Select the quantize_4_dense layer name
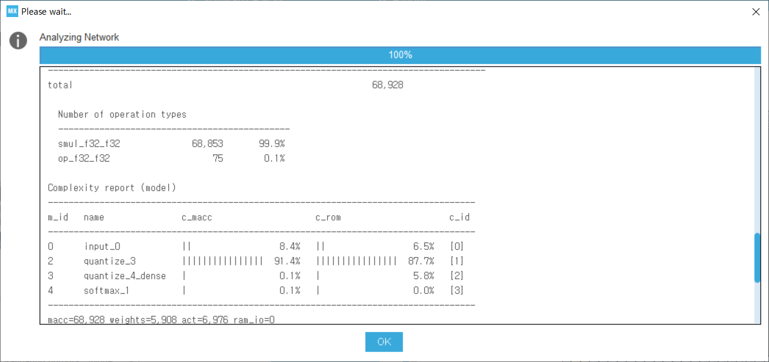 tap(125, 276)
